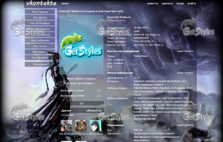Expand the Изменить фотографию dropdown arrow
The image size is (223, 142).
coord(95,83)
